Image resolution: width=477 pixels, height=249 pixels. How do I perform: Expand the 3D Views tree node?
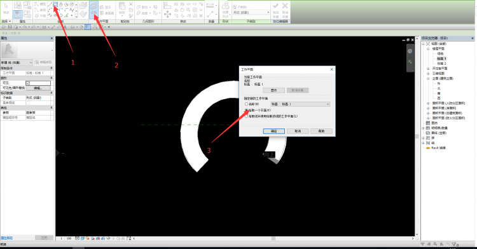428,74
